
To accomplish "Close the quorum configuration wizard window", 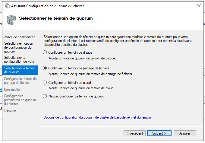I will (x=199, y=6).
